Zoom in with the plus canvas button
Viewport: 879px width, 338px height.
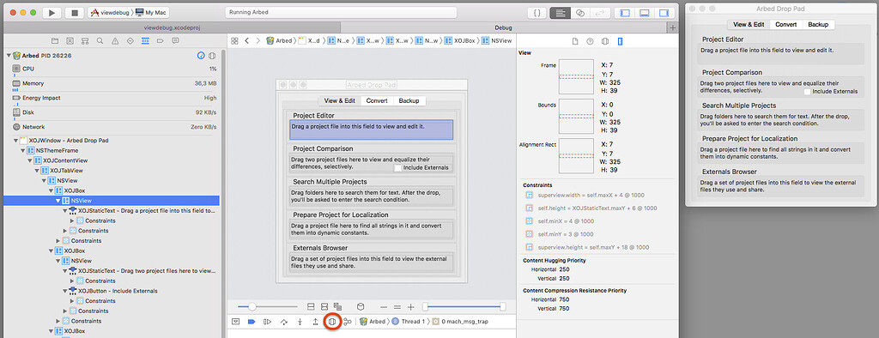point(411,306)
